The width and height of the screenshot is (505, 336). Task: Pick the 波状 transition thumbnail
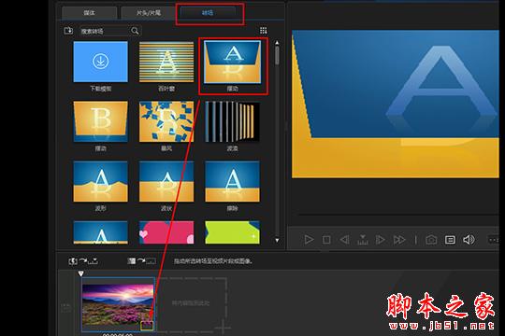coord(166,181)
